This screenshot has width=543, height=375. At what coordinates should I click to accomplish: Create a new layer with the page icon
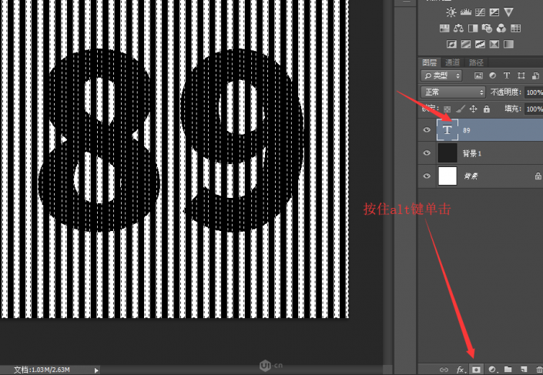coord(523,370)
